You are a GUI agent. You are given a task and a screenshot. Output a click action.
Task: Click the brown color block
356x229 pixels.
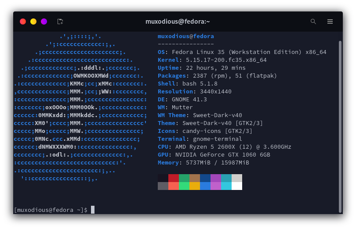click(x=195, y=178)
